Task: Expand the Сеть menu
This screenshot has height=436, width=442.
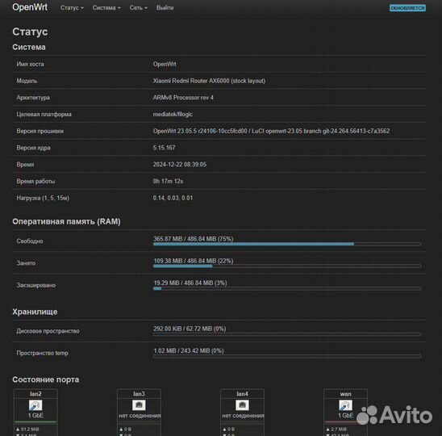Action: (139, 8)
